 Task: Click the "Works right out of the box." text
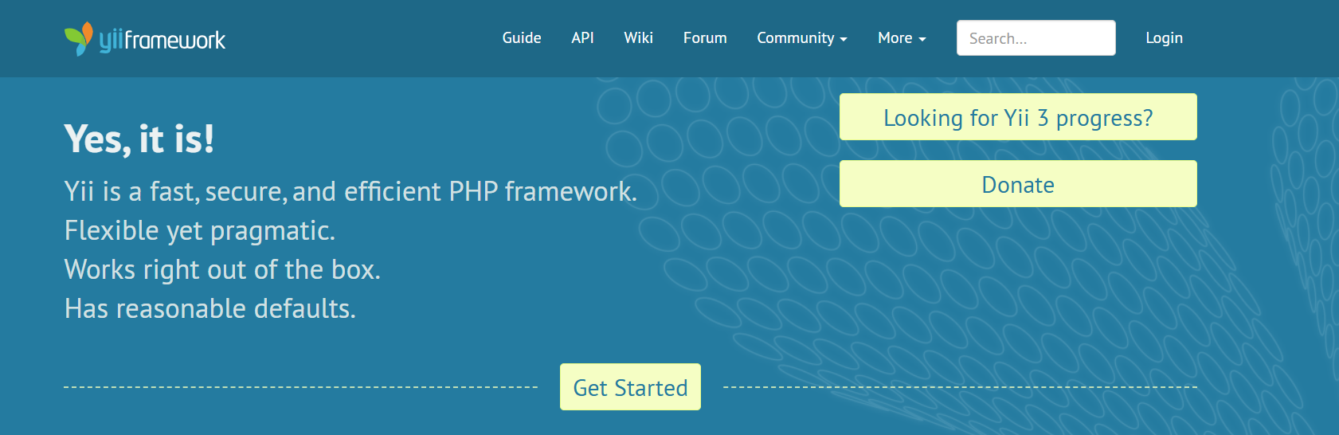click(222, 270)
